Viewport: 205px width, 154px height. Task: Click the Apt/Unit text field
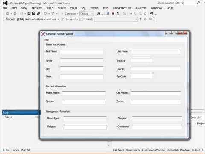point(141,60)
